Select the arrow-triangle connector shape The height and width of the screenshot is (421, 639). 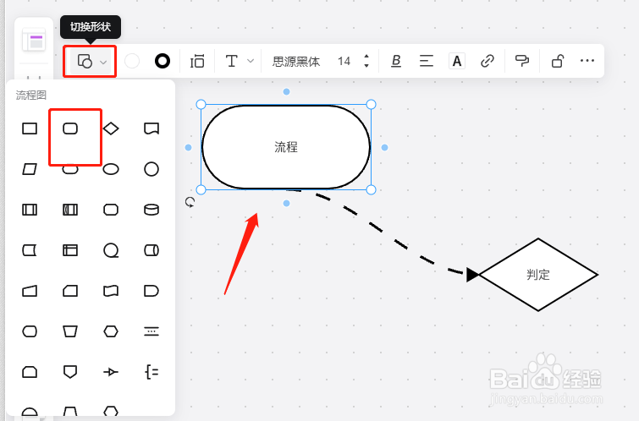tap(111, 372)
